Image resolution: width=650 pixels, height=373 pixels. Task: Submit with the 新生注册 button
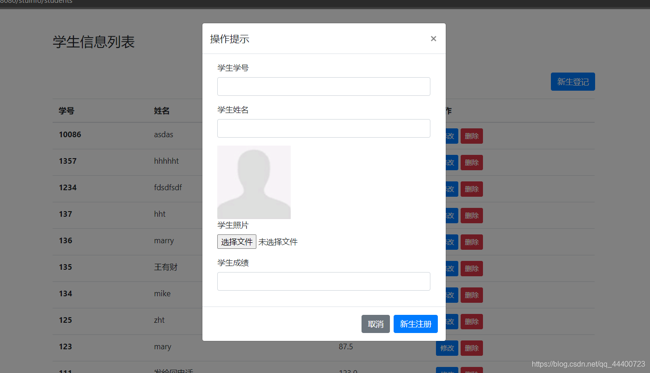click(x=415, y=324)
